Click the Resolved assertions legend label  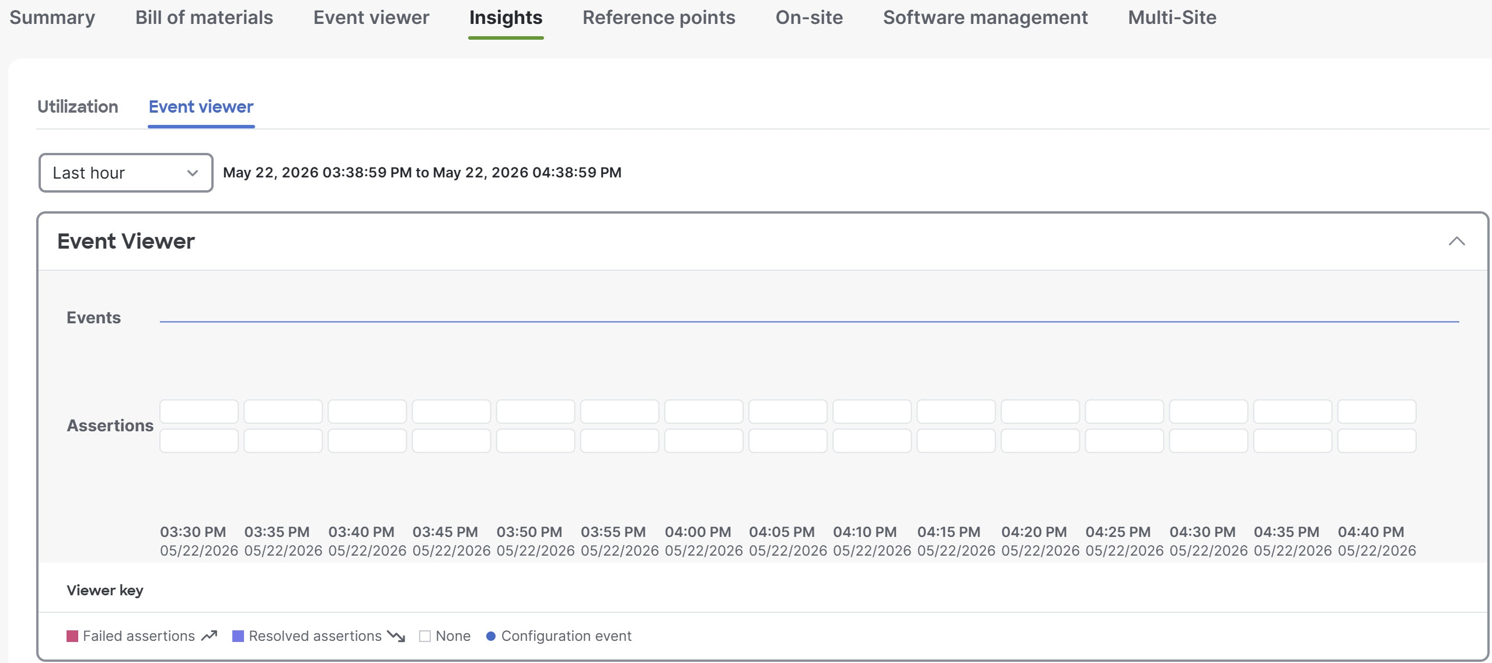coord(315,636)
